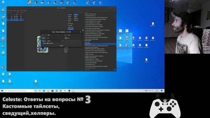This screenshot has height=118, width=210.
Task: Select Golden Strawberry in the placements list
Action: pos(89,54)
